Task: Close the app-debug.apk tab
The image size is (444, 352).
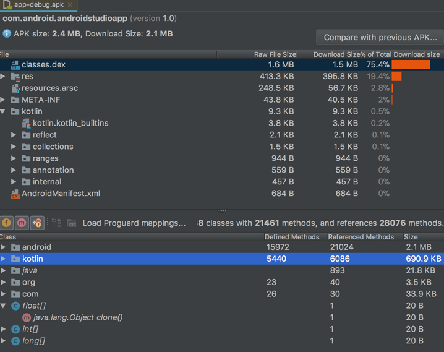Action: (x=70, y=5)
